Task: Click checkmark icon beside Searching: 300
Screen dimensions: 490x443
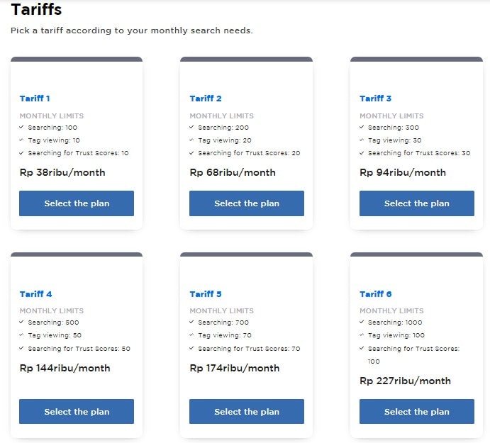Action: tap(362, 127)
